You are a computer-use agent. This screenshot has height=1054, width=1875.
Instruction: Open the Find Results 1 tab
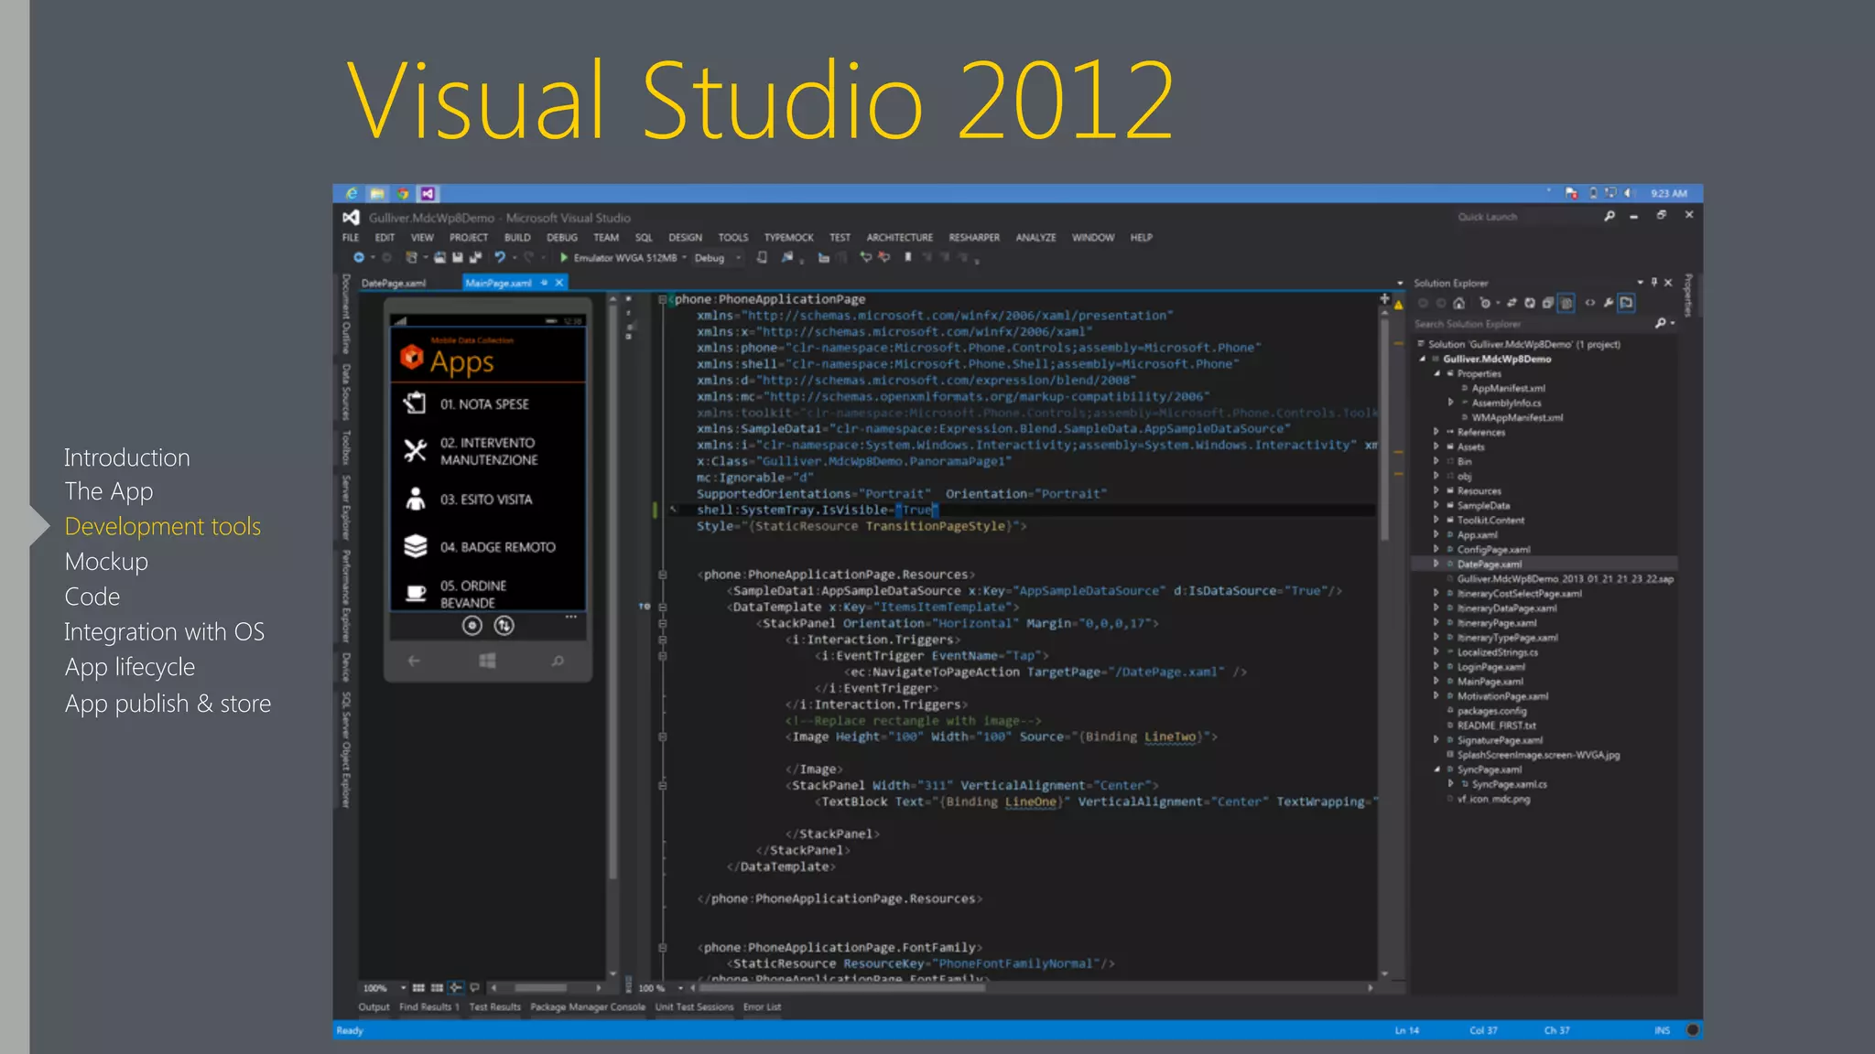429,1007
